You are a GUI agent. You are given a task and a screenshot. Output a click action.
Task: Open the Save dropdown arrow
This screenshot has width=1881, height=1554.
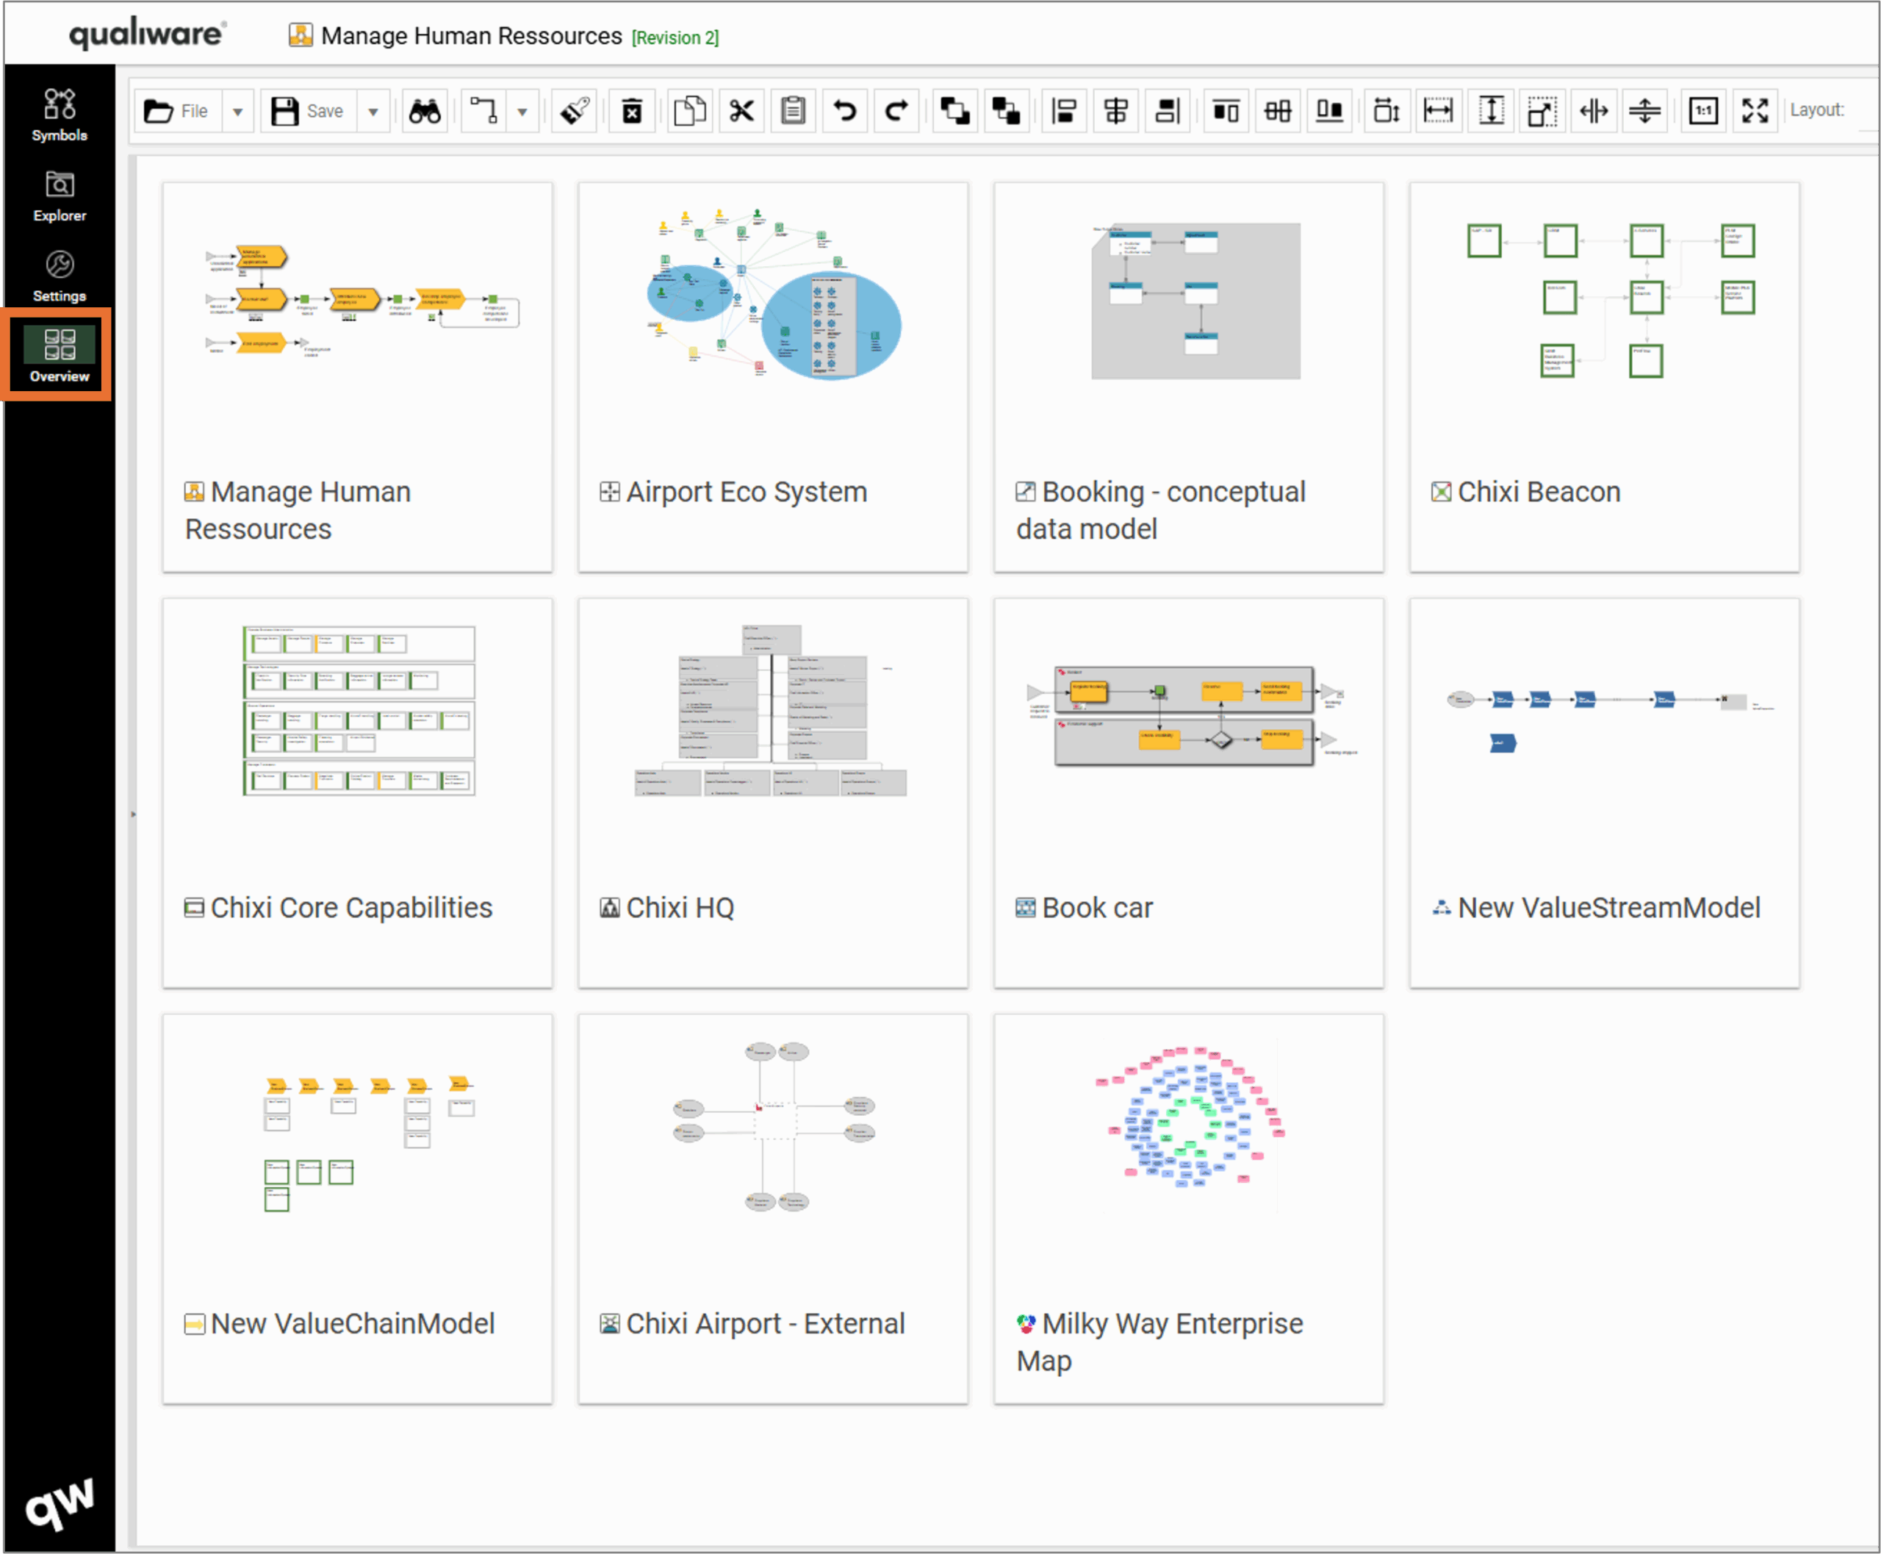click(x=373, y=110)
